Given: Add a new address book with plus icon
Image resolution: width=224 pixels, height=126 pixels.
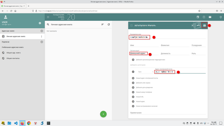Looking at the screenshot, I should 42,31.
